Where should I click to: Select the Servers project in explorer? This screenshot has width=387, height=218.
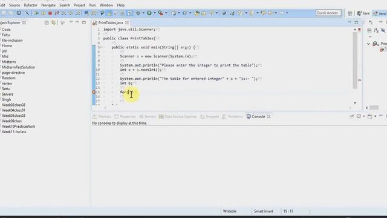coord(7,94)
